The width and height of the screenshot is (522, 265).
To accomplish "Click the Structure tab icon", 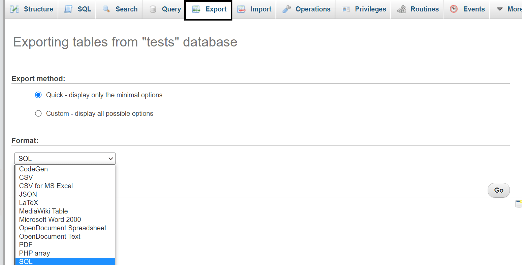I will (x=14, y=9).
